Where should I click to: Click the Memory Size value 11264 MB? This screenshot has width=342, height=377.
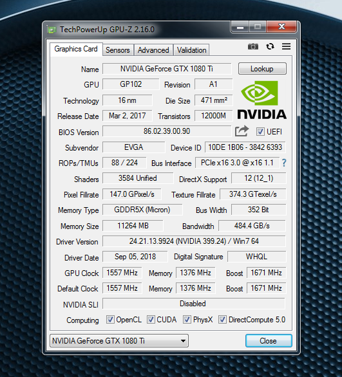(x=133, y=226)
